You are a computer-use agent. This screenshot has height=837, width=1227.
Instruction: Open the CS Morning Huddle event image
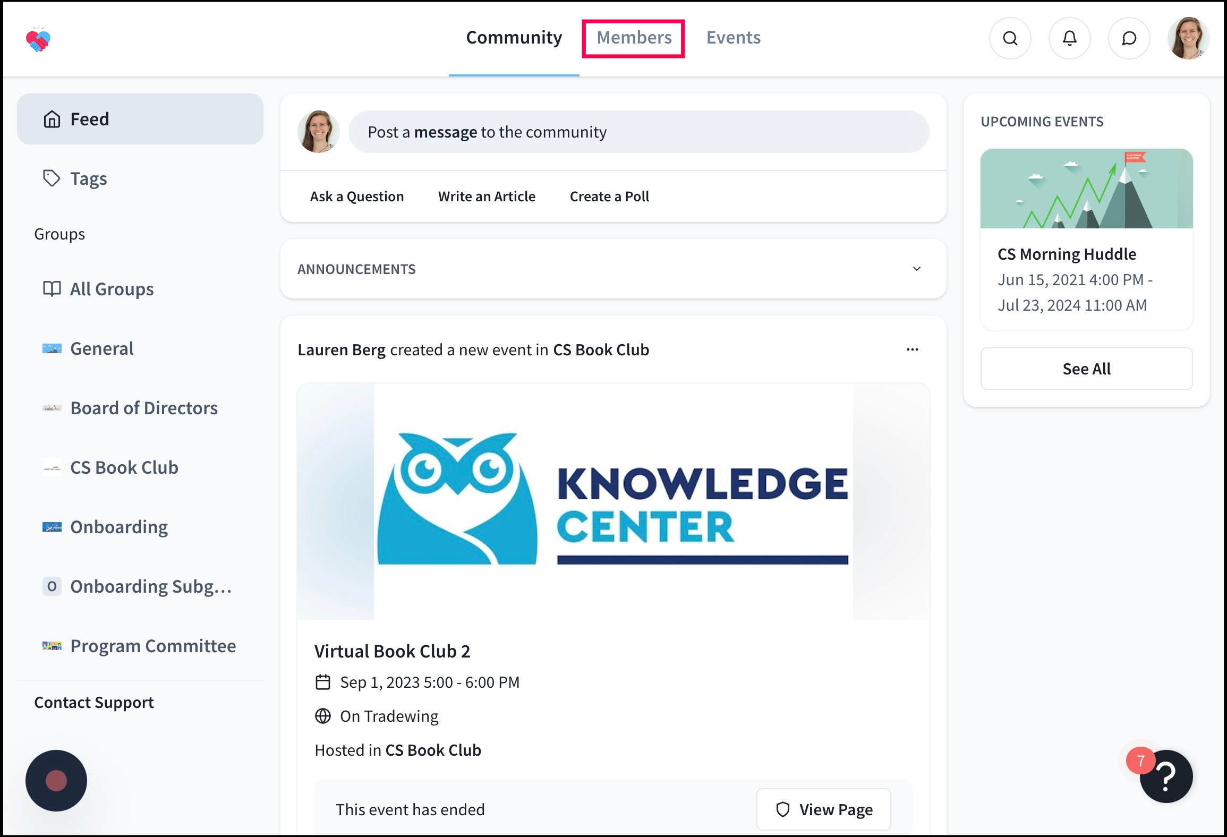1086,189
